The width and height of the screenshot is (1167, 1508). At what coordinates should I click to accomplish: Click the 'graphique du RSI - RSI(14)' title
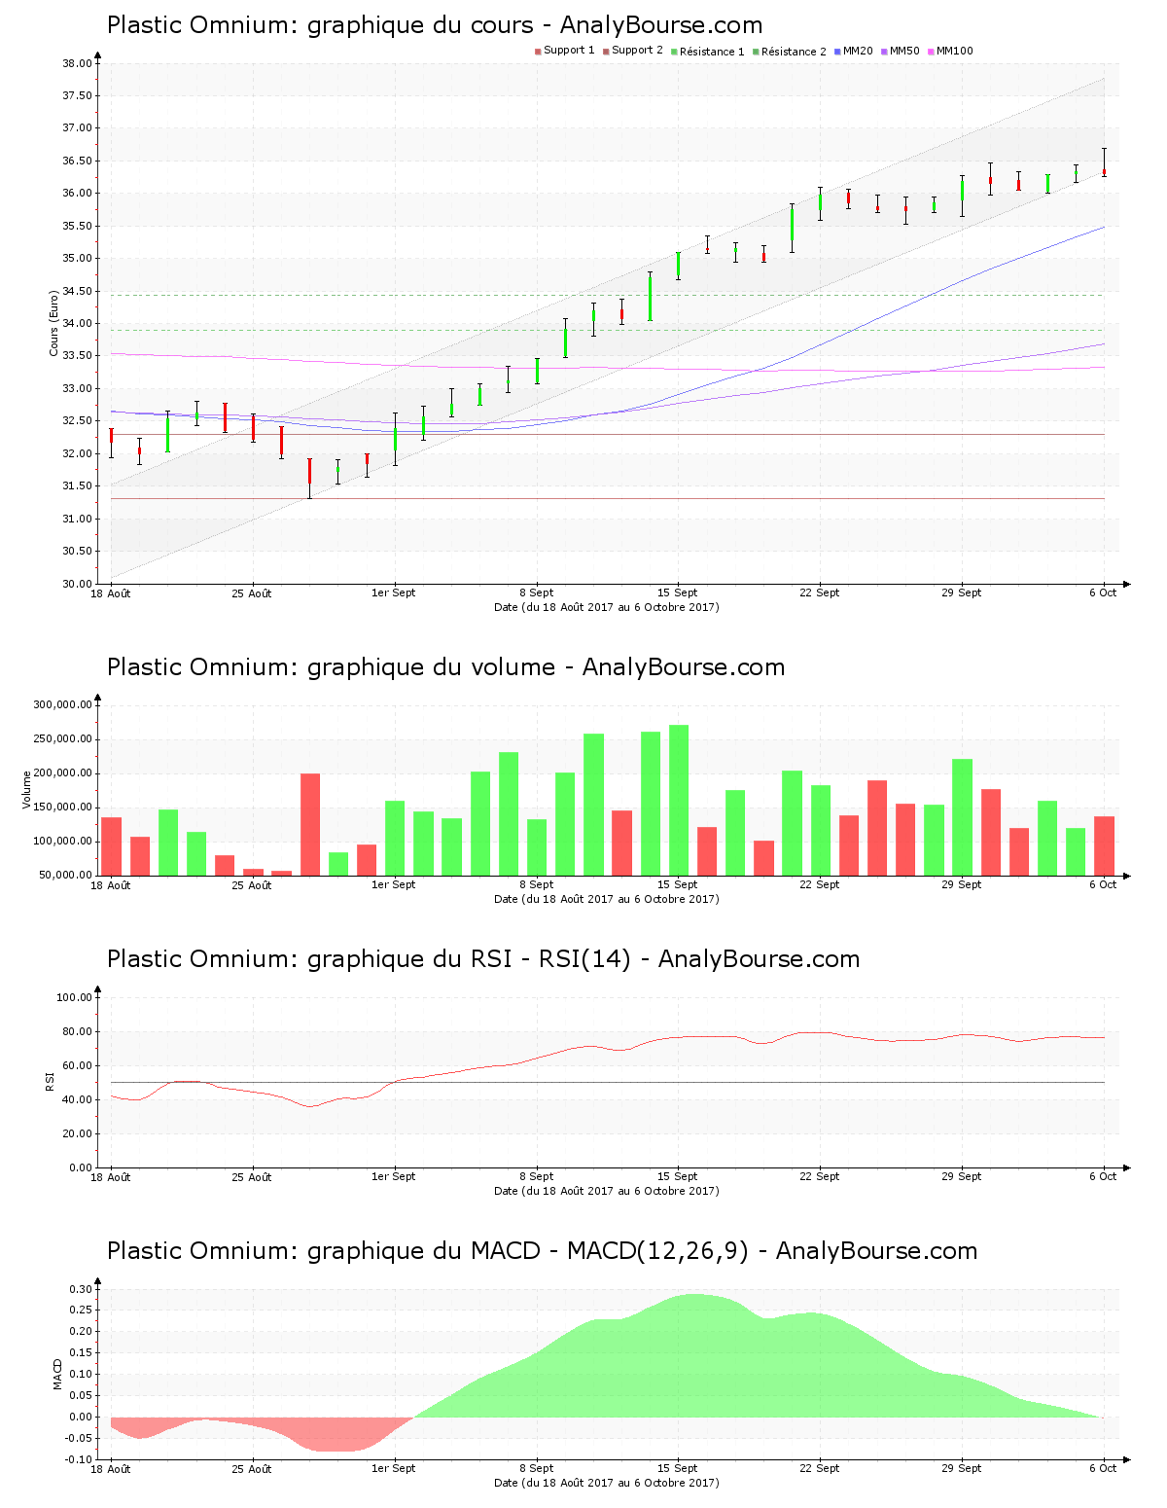(x=483, y=959)
